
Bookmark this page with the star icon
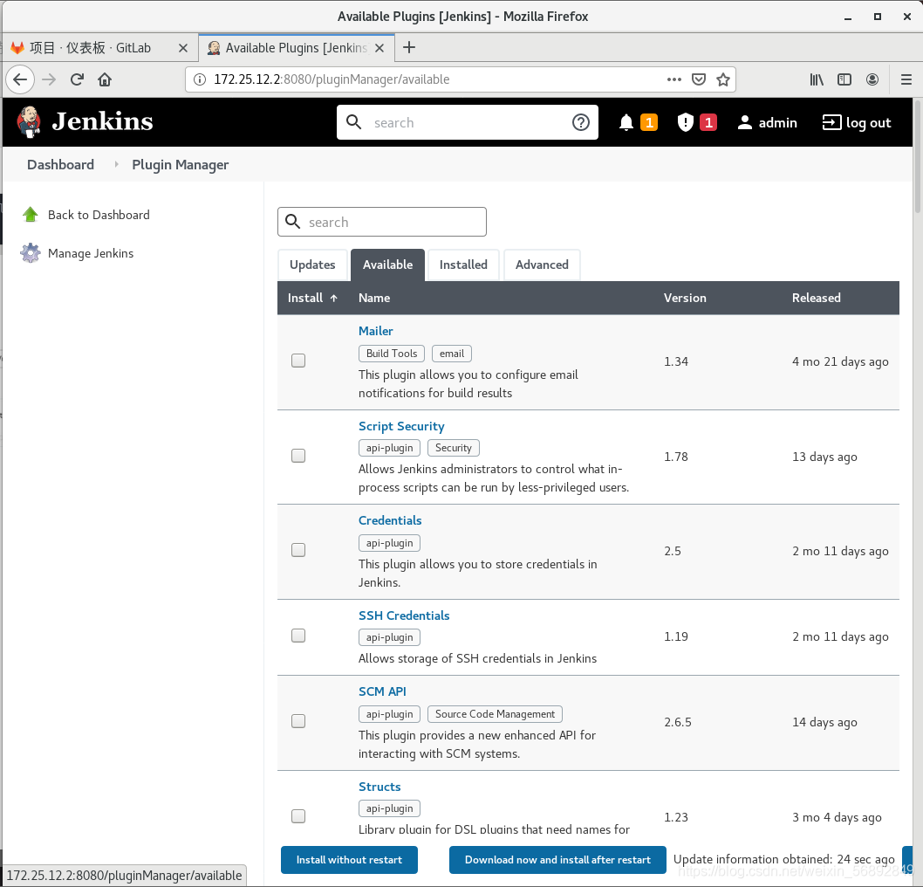(723, 79)
